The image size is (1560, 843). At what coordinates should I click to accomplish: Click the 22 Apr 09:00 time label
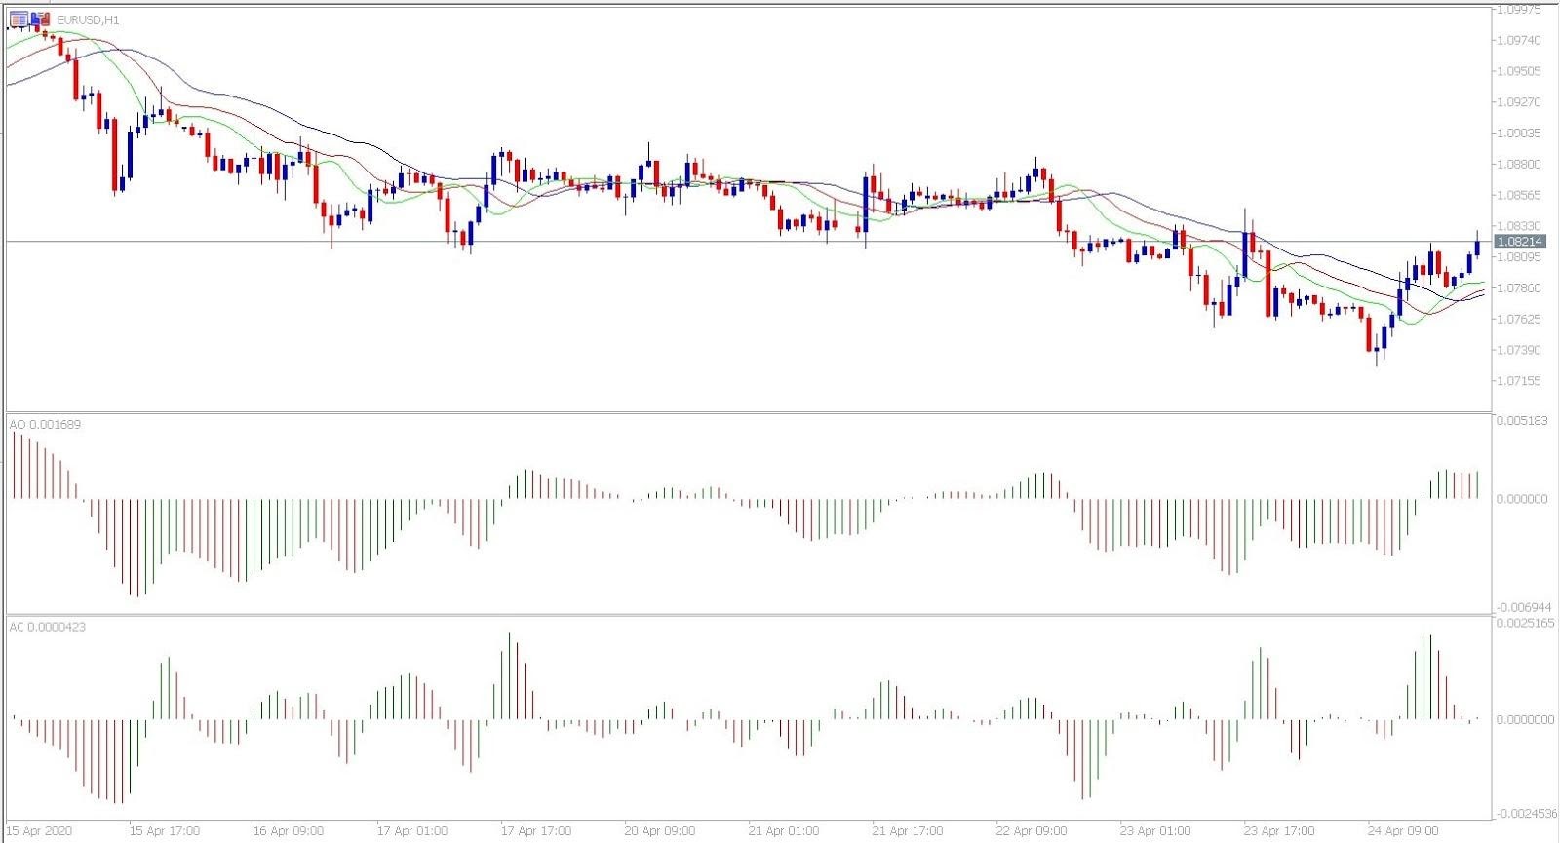point(1032,831)
